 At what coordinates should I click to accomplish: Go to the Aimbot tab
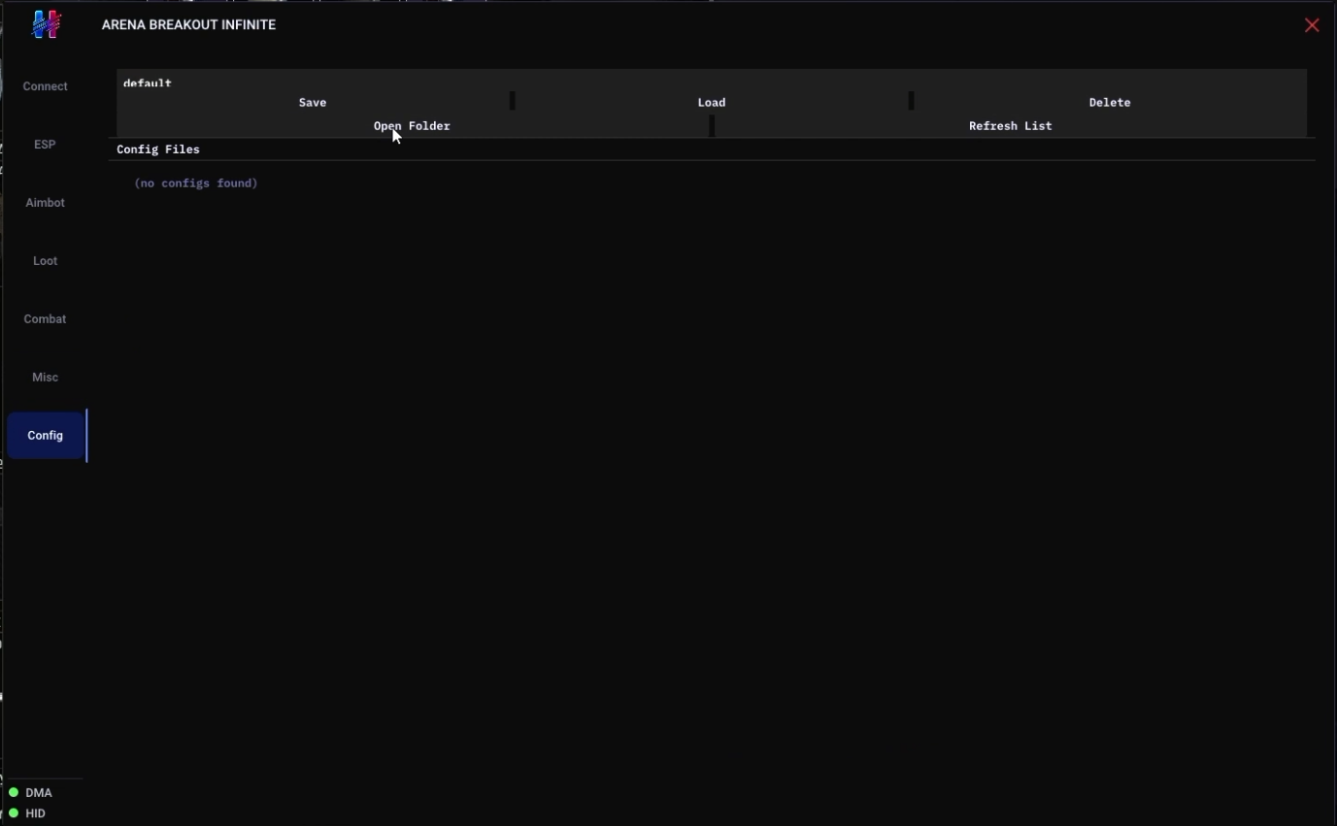46,203
